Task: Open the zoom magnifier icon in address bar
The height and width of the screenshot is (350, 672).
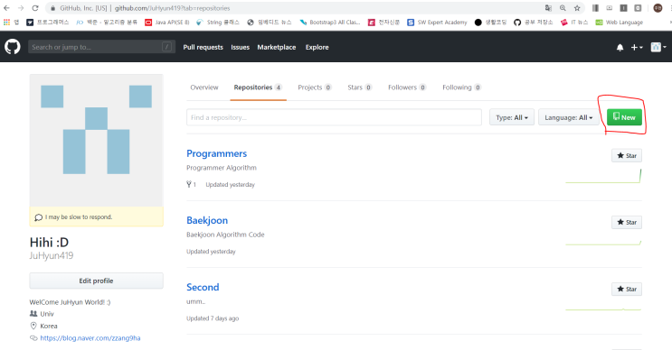Action: click(563, 8)
